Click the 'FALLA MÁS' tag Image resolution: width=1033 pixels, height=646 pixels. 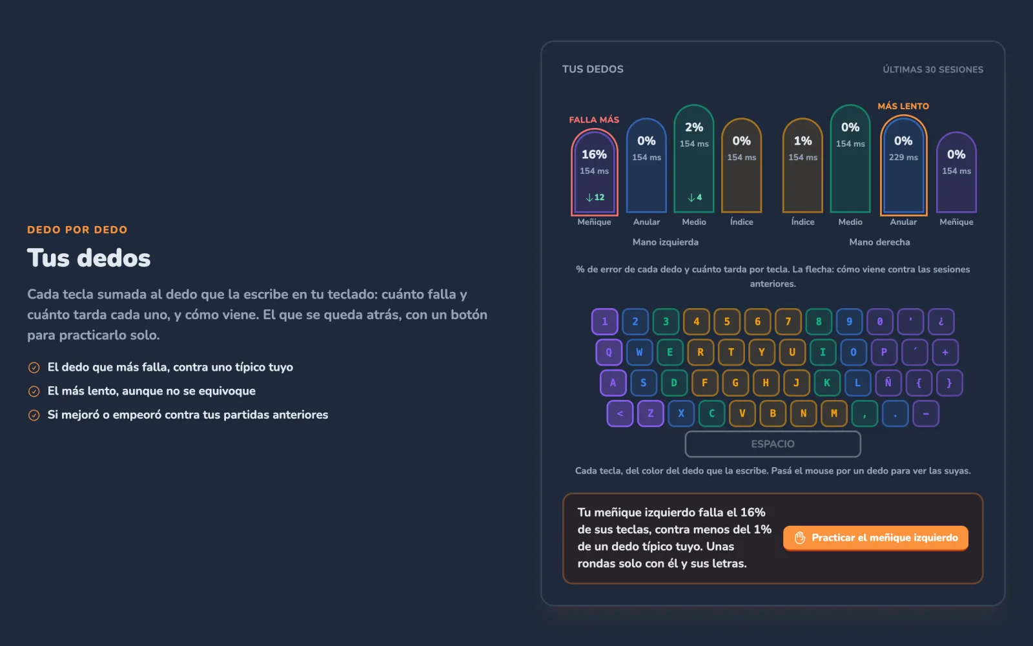(594, 120)
